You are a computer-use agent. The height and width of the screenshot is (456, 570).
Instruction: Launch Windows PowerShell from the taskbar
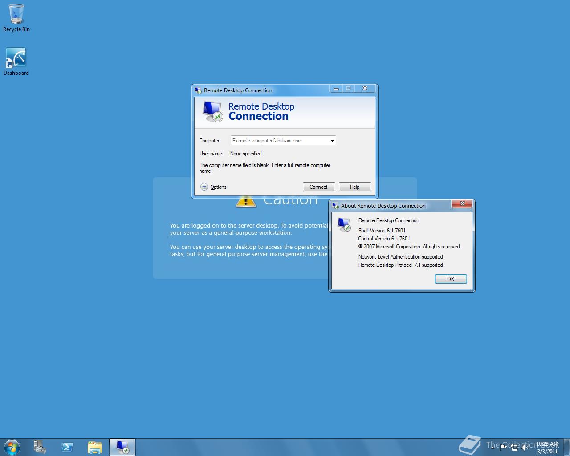67,447
